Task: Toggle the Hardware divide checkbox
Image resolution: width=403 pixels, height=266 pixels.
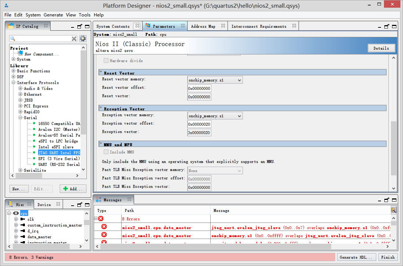Action: tap(106, 61)
